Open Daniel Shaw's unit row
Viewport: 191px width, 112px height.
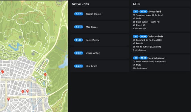[99, 40]
